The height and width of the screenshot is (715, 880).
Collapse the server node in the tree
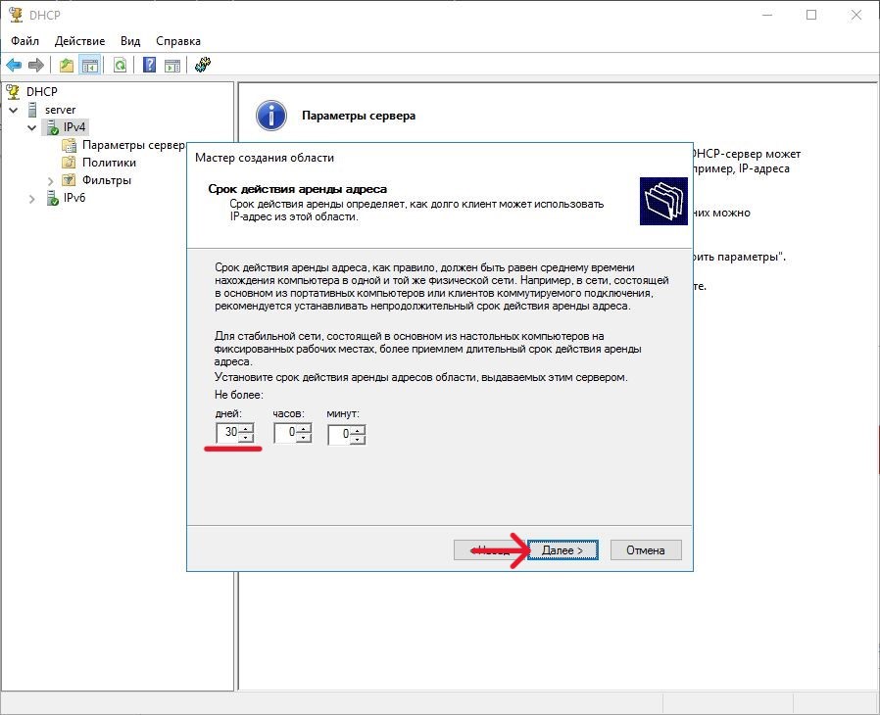14,110
